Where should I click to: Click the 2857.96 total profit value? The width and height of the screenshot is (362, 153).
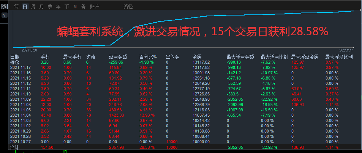click(115, 147)
